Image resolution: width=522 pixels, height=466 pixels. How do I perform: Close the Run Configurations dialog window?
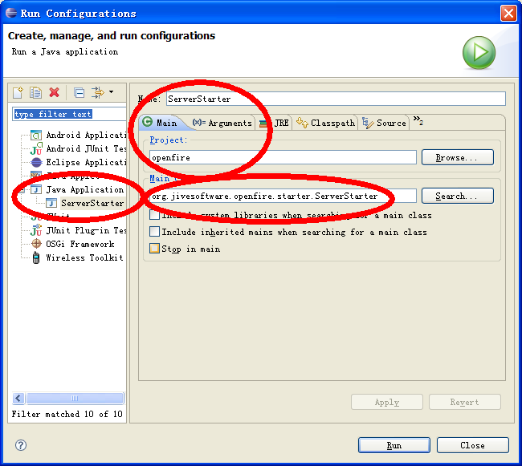pyautogui.click(x=508, y=14)
